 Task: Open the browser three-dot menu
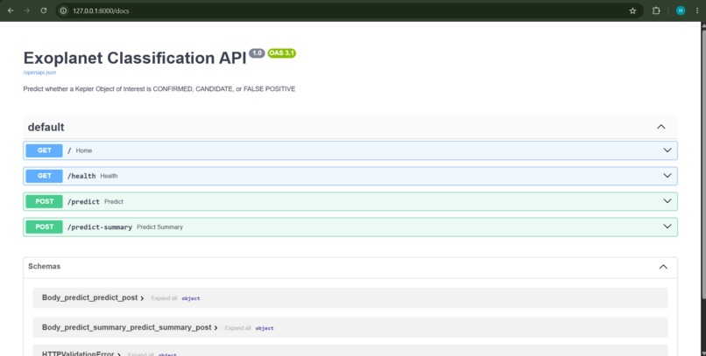697,10
